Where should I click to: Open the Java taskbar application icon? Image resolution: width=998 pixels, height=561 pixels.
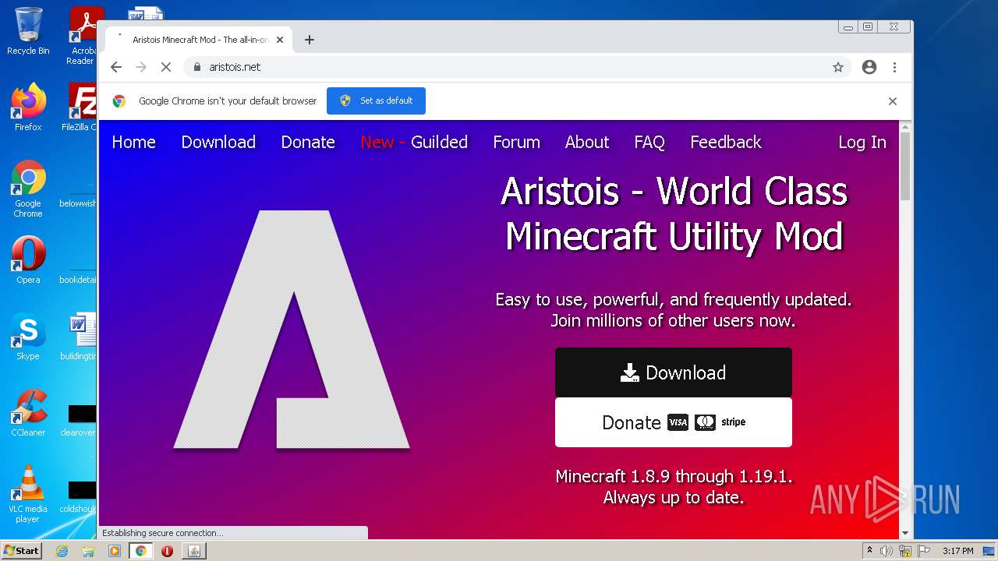point(194,551)
